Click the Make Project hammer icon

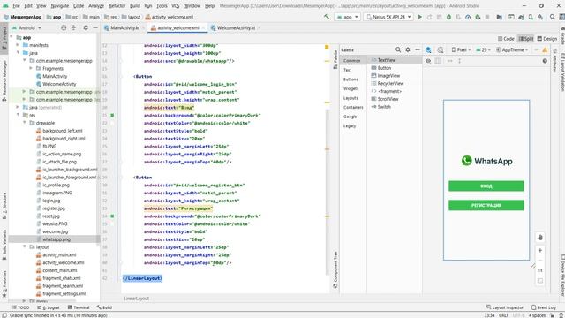(327, 17)
